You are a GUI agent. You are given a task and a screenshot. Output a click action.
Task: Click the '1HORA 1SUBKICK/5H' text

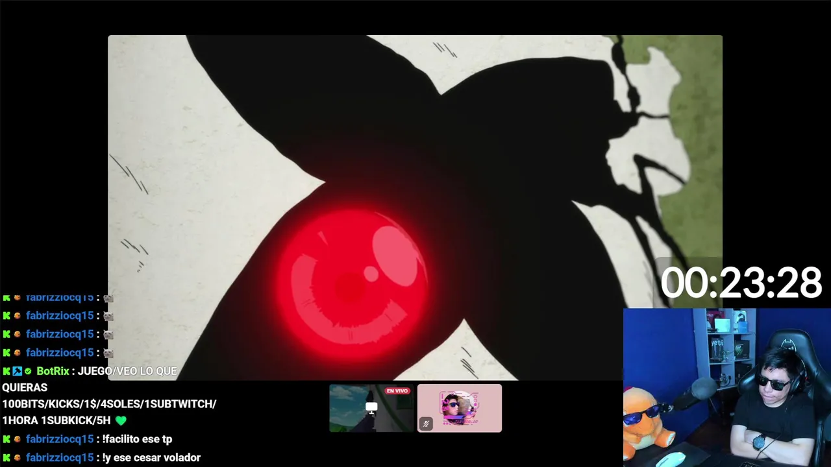pos(56,420)
